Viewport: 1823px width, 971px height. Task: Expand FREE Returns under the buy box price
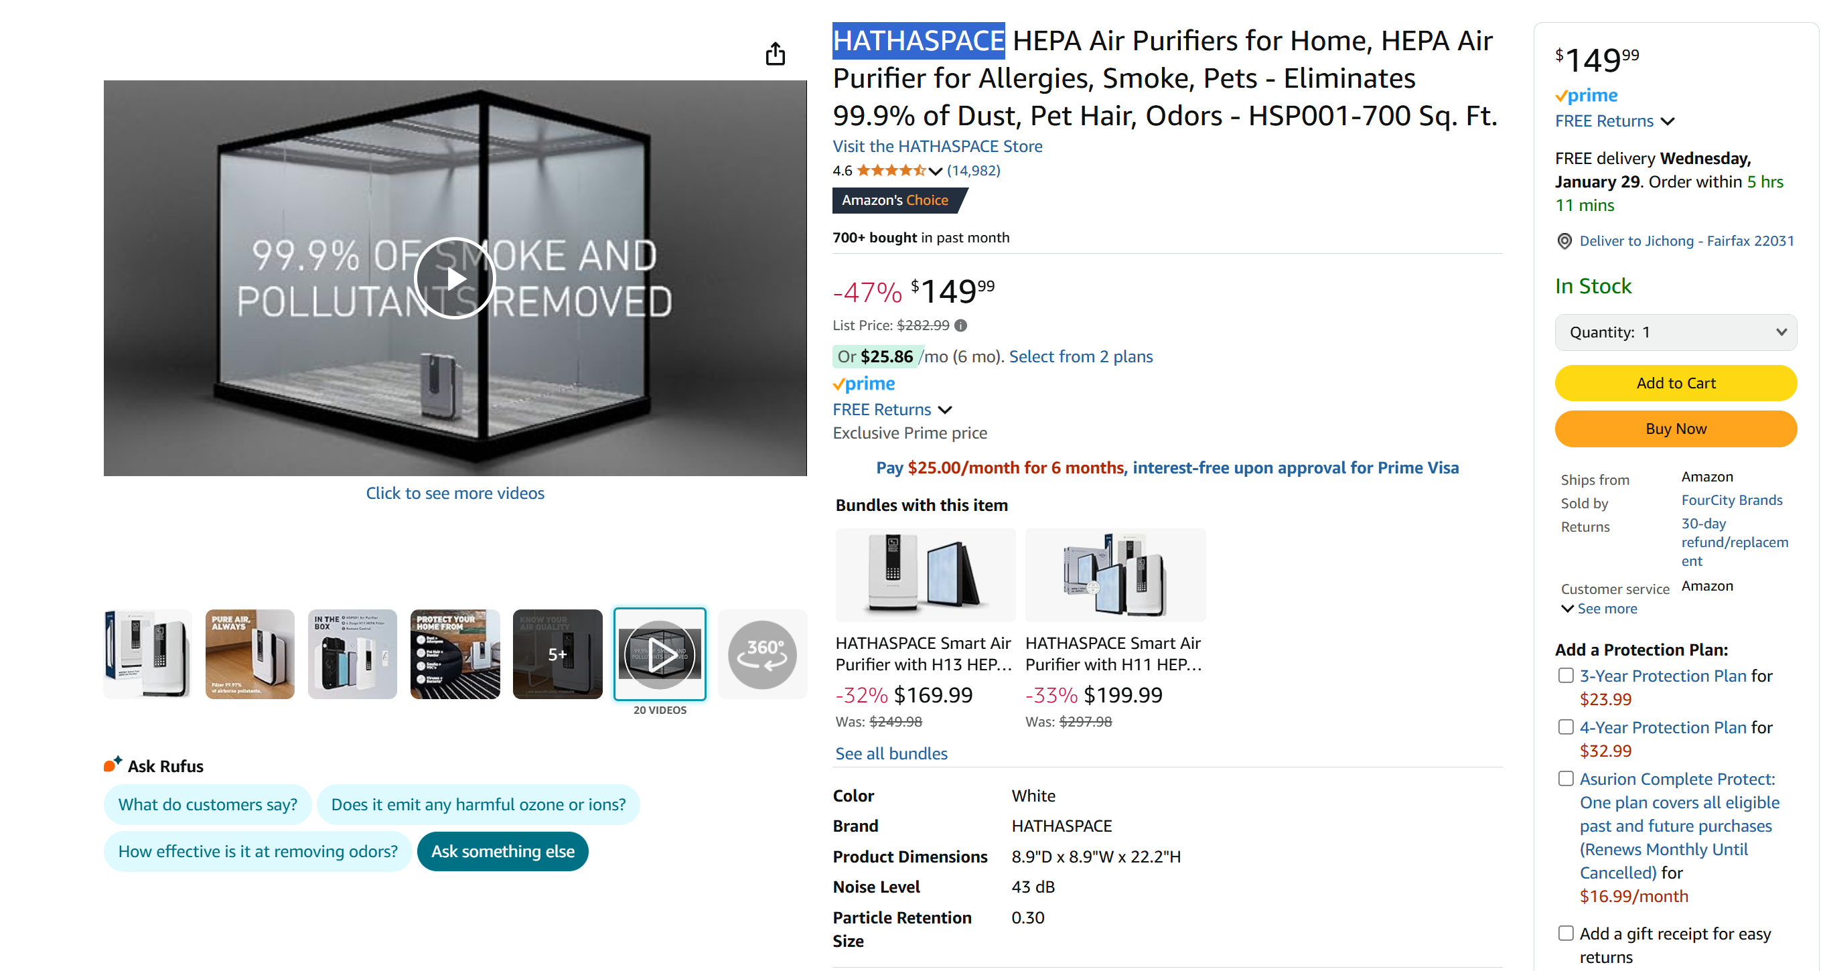[1614, 122]
